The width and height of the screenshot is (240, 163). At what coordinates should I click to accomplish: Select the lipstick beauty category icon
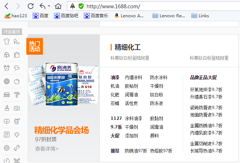click(x=7, y=108)
